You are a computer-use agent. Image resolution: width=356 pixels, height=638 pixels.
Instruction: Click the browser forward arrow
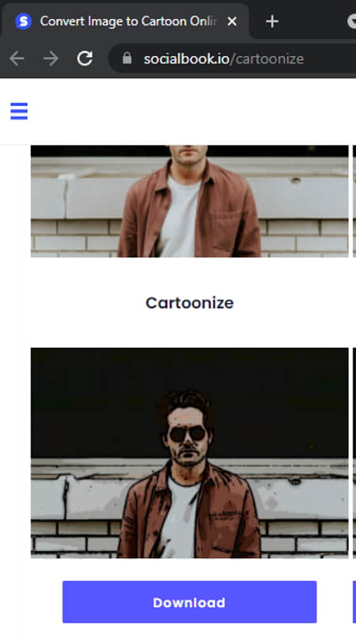click(51, 59)
